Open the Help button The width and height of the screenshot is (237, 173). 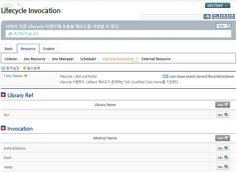(x=224, y=26)
